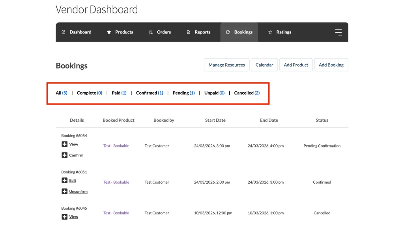Filter bookings by Complete (0)
Screen dimensions: 404x229
click(90, 93)
